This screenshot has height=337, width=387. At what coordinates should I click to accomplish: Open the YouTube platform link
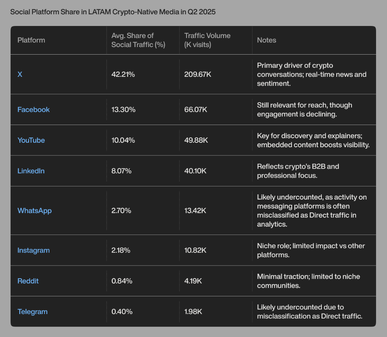pos(31,140)
